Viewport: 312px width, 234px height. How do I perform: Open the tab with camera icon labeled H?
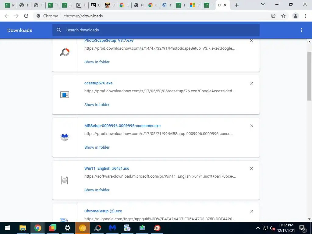click(81, 5)
